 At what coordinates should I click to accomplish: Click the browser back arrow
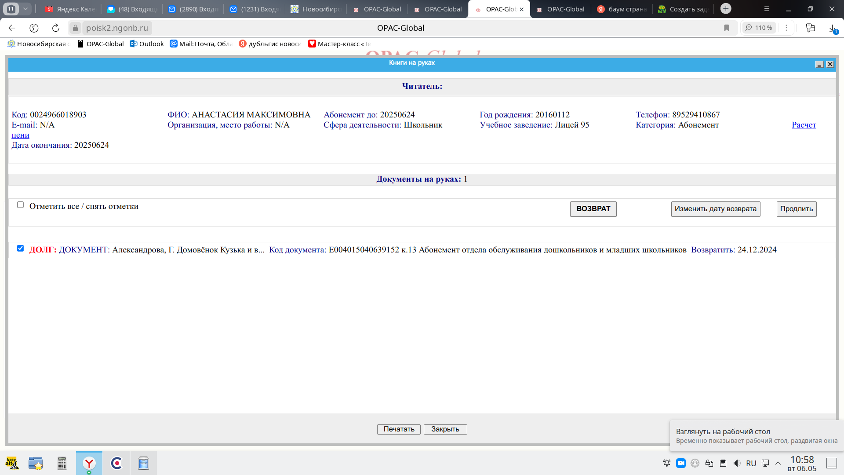12,28
